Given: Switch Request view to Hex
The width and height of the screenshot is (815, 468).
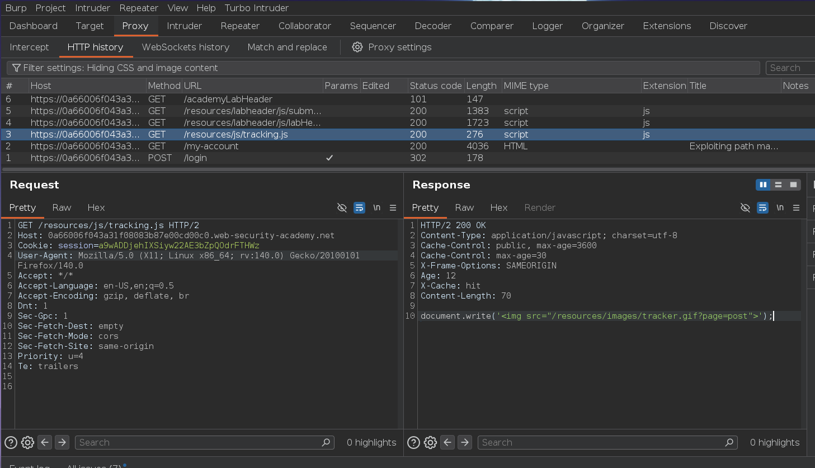Looking at the screenshot, I should point(96,207).
